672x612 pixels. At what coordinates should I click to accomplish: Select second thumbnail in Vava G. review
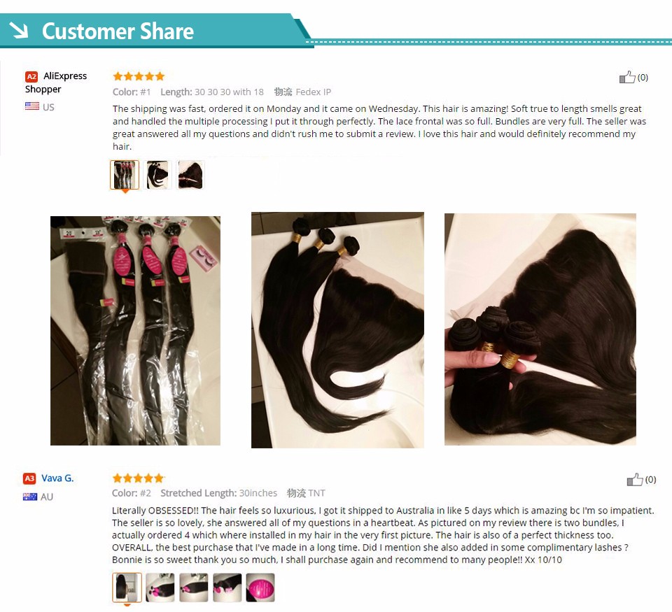160,588
